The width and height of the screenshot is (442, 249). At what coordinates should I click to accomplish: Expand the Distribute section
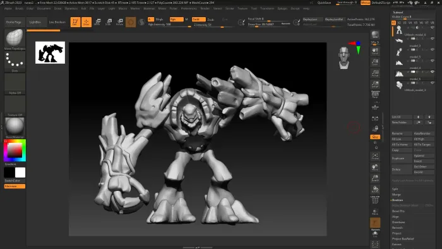(x=398, y=222)
